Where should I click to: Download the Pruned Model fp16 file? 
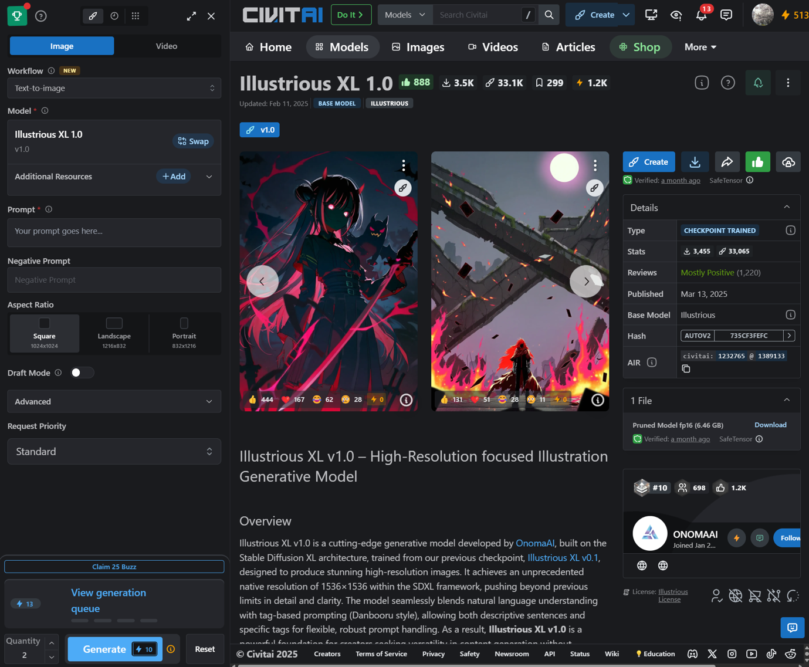770,425
